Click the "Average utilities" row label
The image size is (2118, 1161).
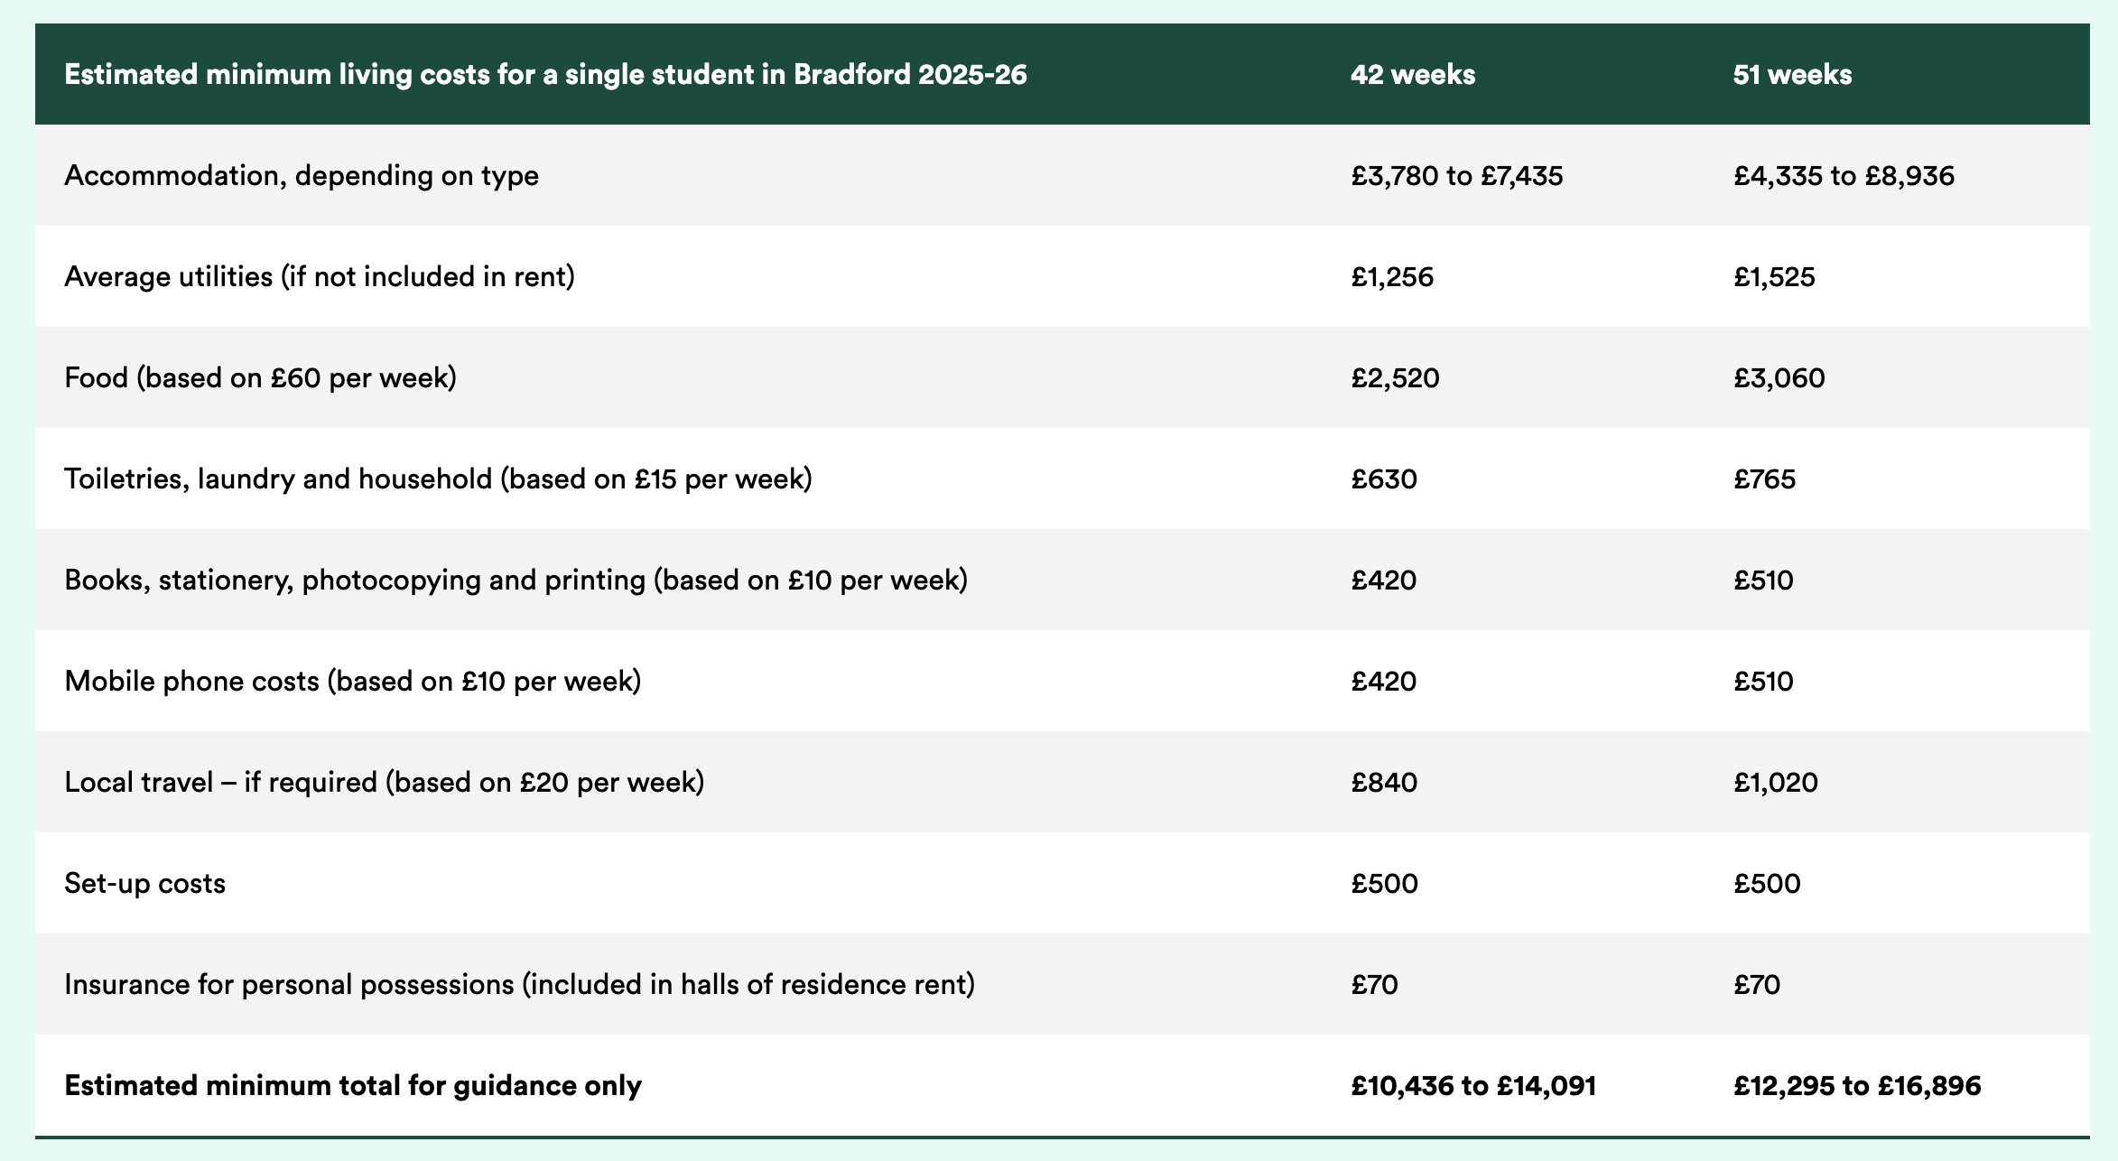(320, 276)
